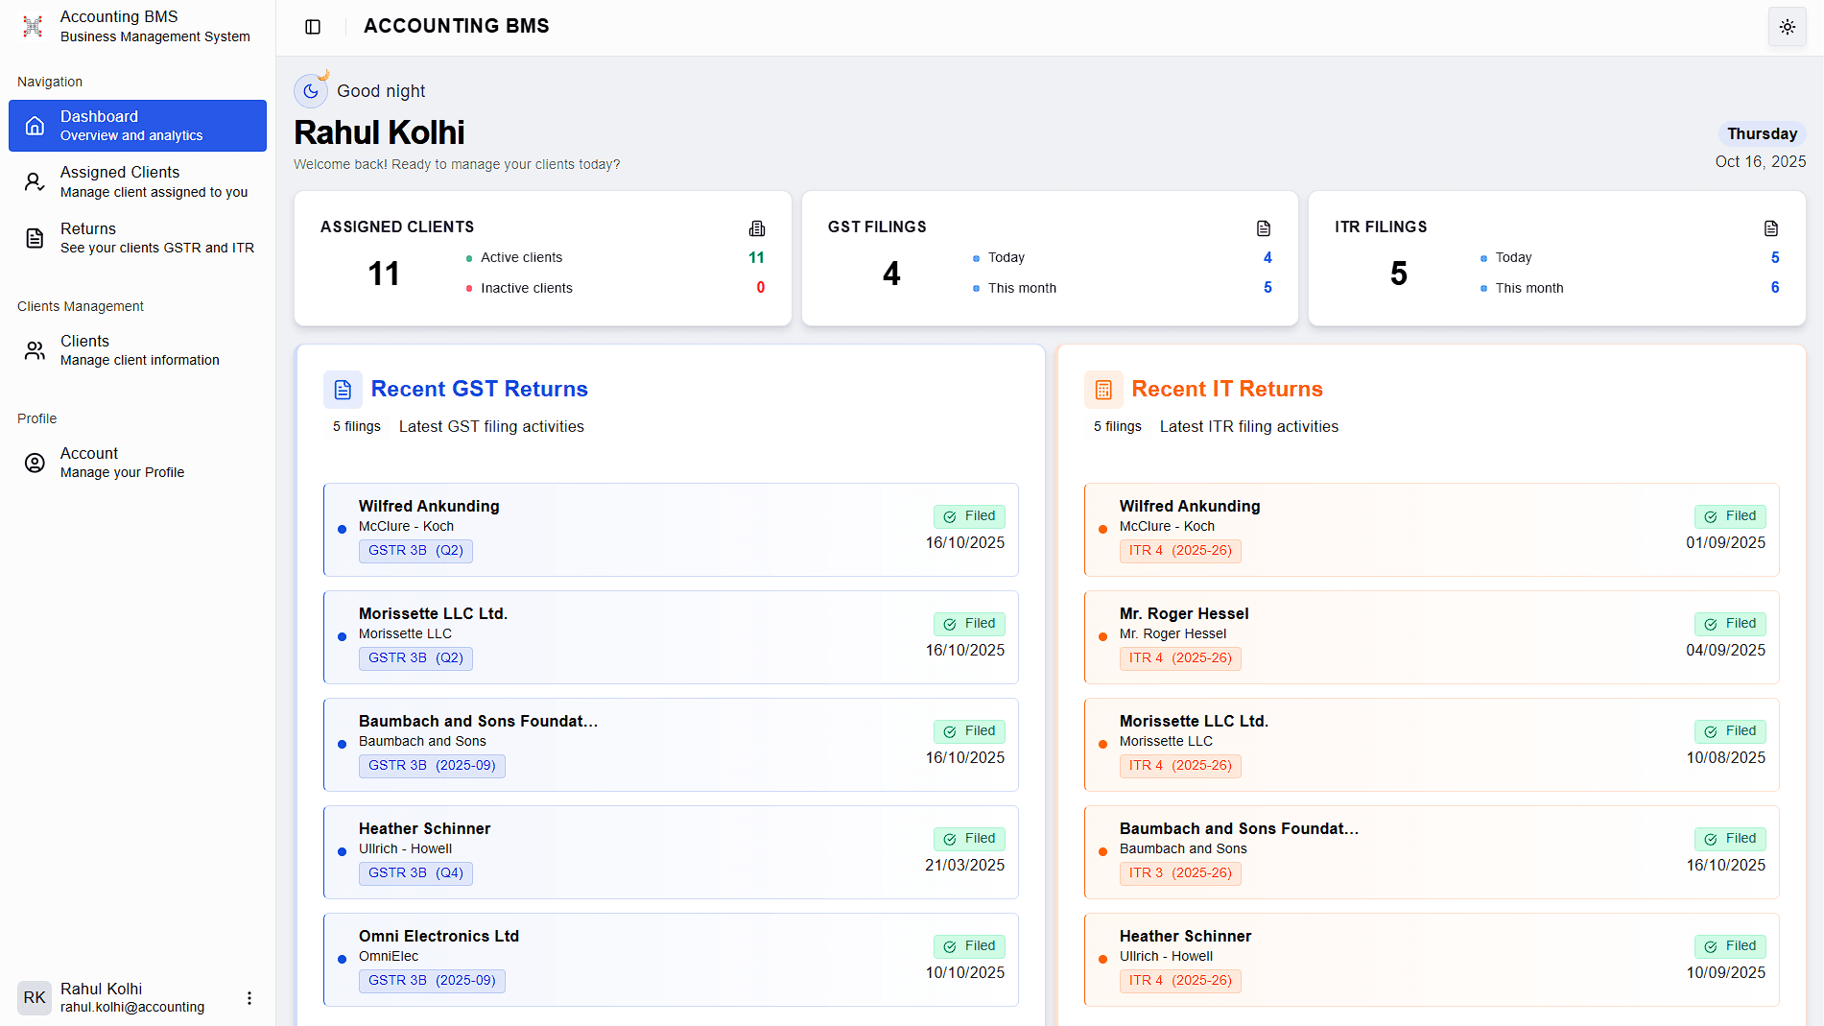This screenshot has height=1026, width=1824.
Task: Toggle the light theme sun button
Action: coord(1787,26)
